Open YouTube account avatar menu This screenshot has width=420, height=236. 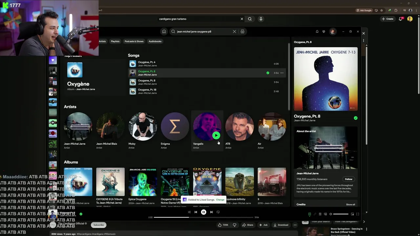[x=410, y=19]
